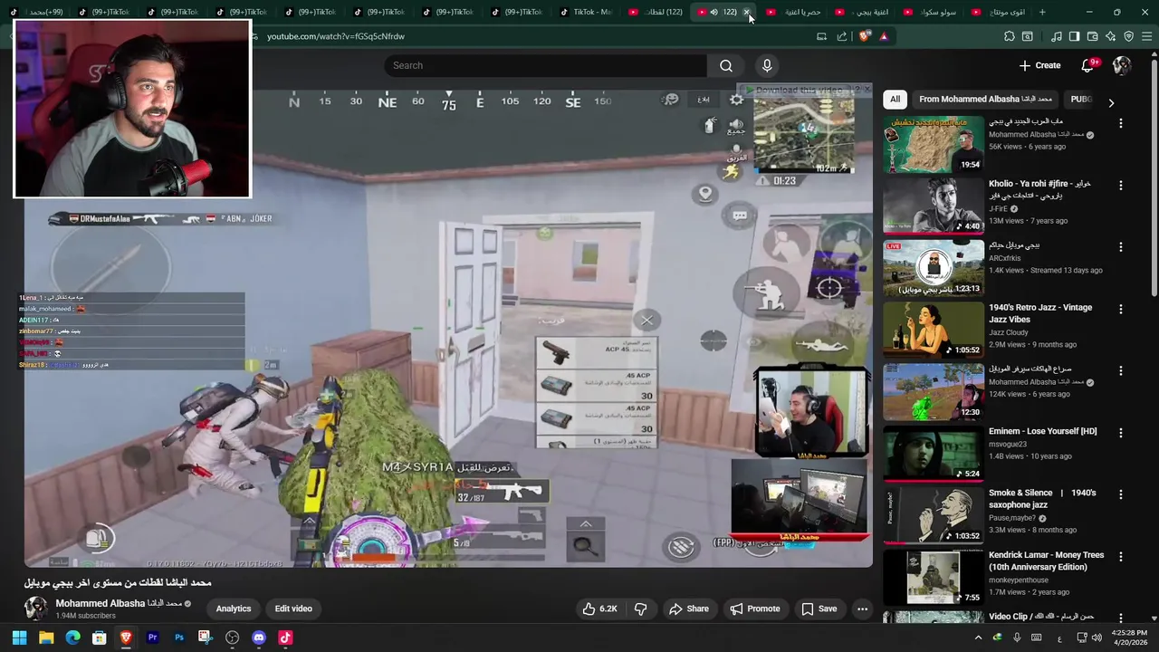The height and width of the screenshot is (652, 1159).
Task: Open the Brave Wallet icon
Action: click(1092, 36)
